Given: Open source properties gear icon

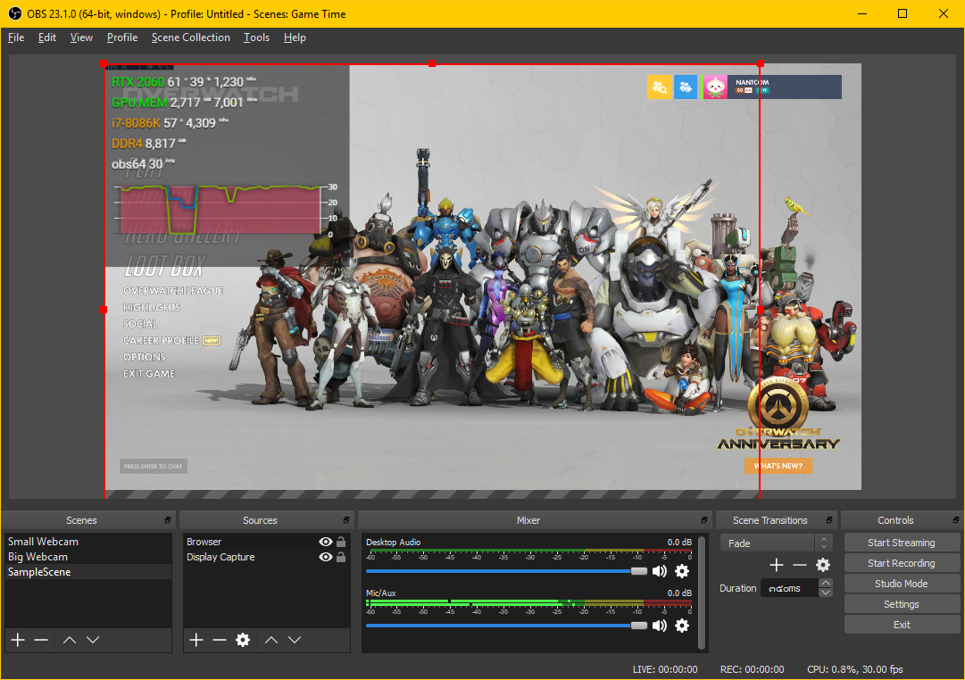Looking at the screenshot, I should 243,640.
